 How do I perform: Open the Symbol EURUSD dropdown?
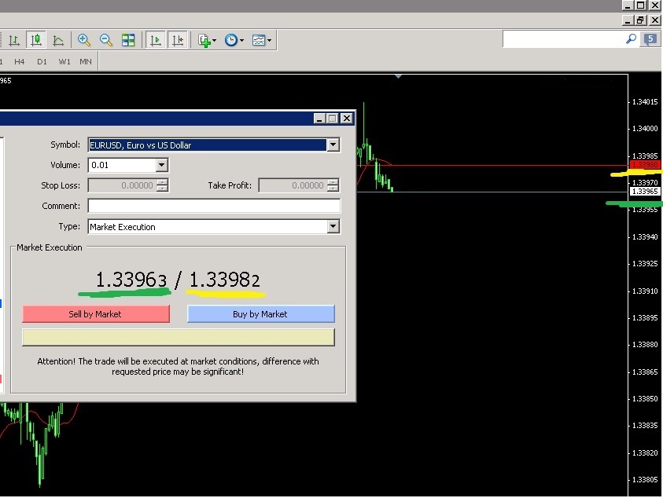[333, 145]
